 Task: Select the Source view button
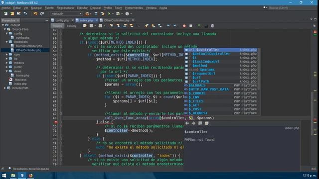coord(58,26)
